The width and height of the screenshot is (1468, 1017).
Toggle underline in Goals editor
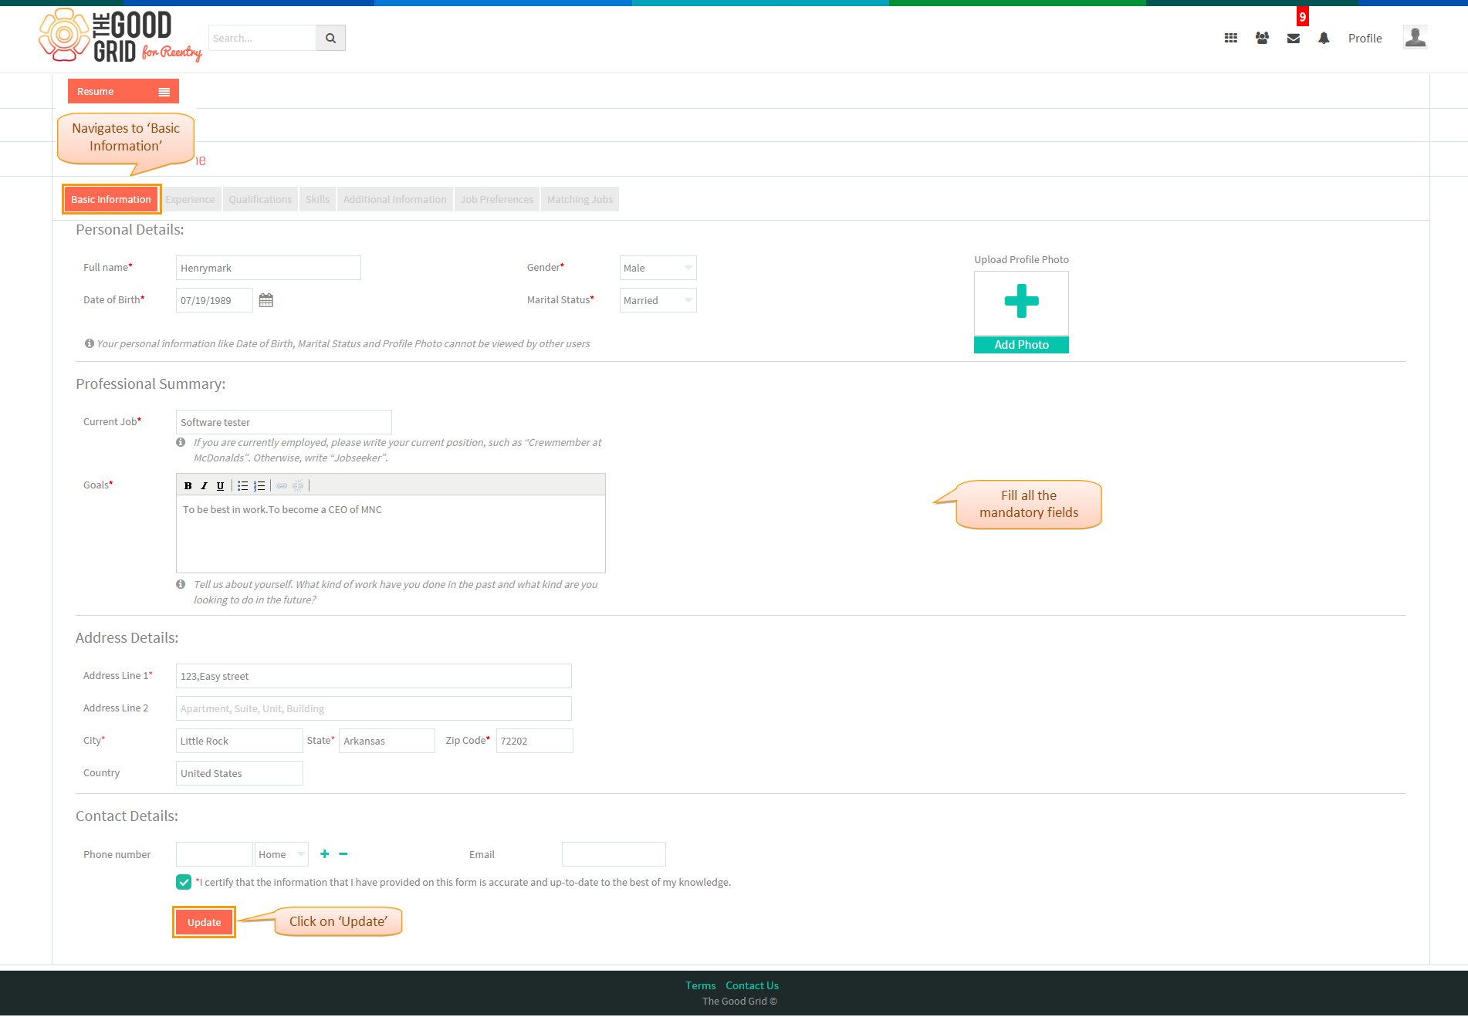pyautogui.click(x=220, y=485)
